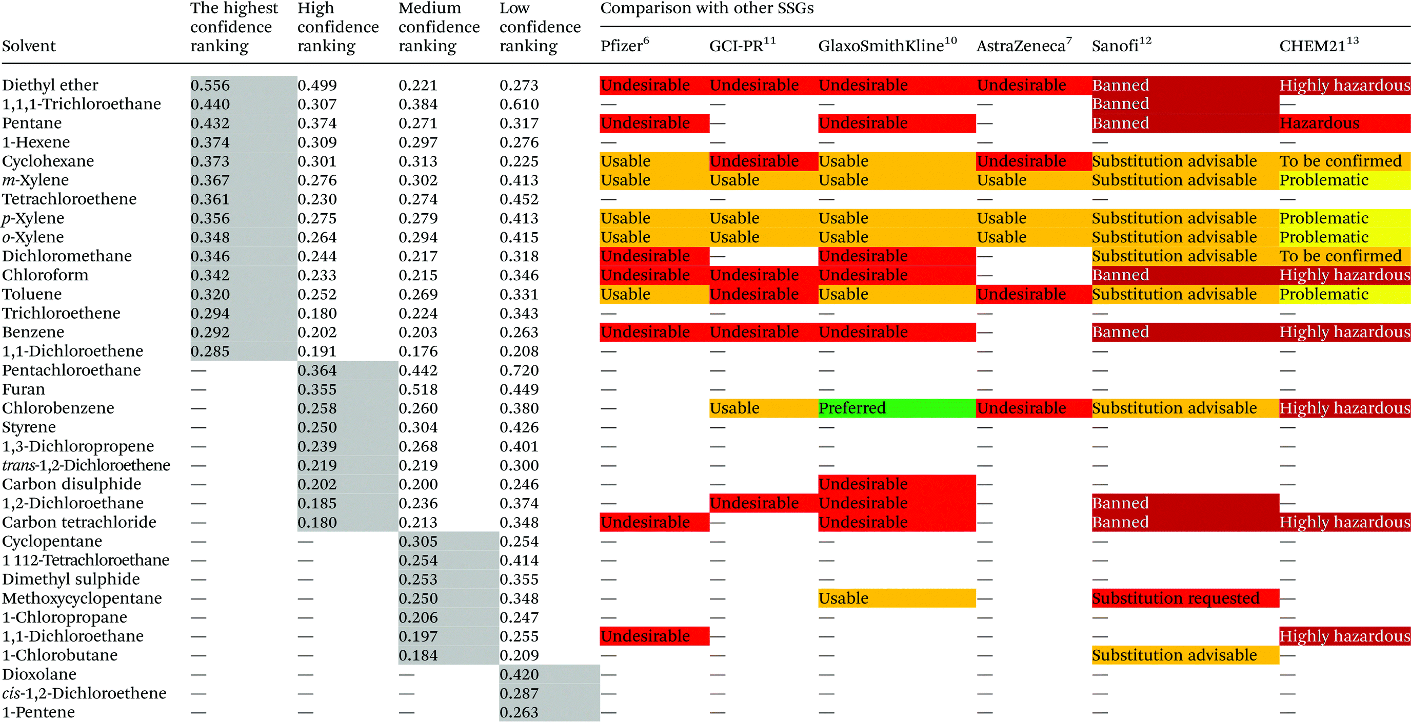Select the 'Methoxycyclopentane' solvent name
Screen dimensions: 1411x723
(82, 598)
